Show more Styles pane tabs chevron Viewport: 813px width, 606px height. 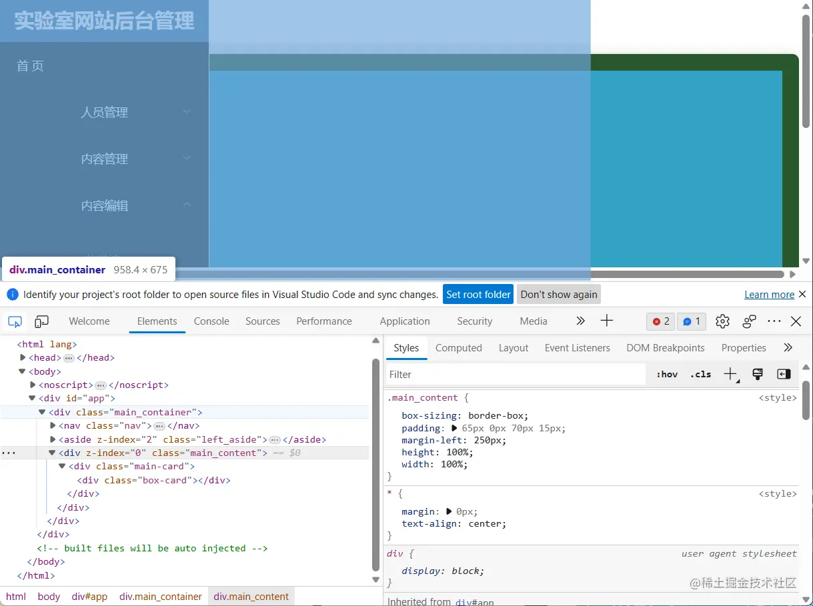pos(788,348)
